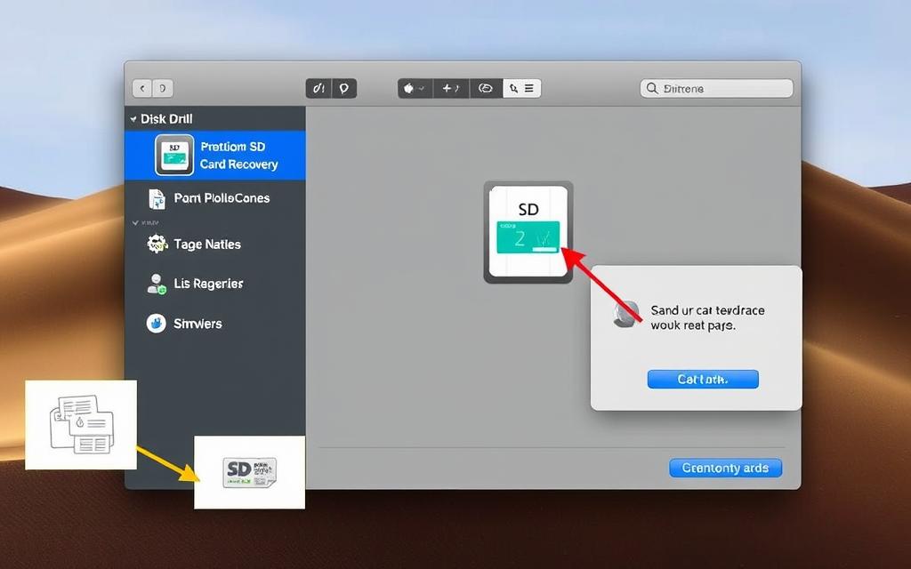This screenshot has height=569, width=911.
Task: Collapse the small subsection chevron in sidebar
Action: pos(135,222)
